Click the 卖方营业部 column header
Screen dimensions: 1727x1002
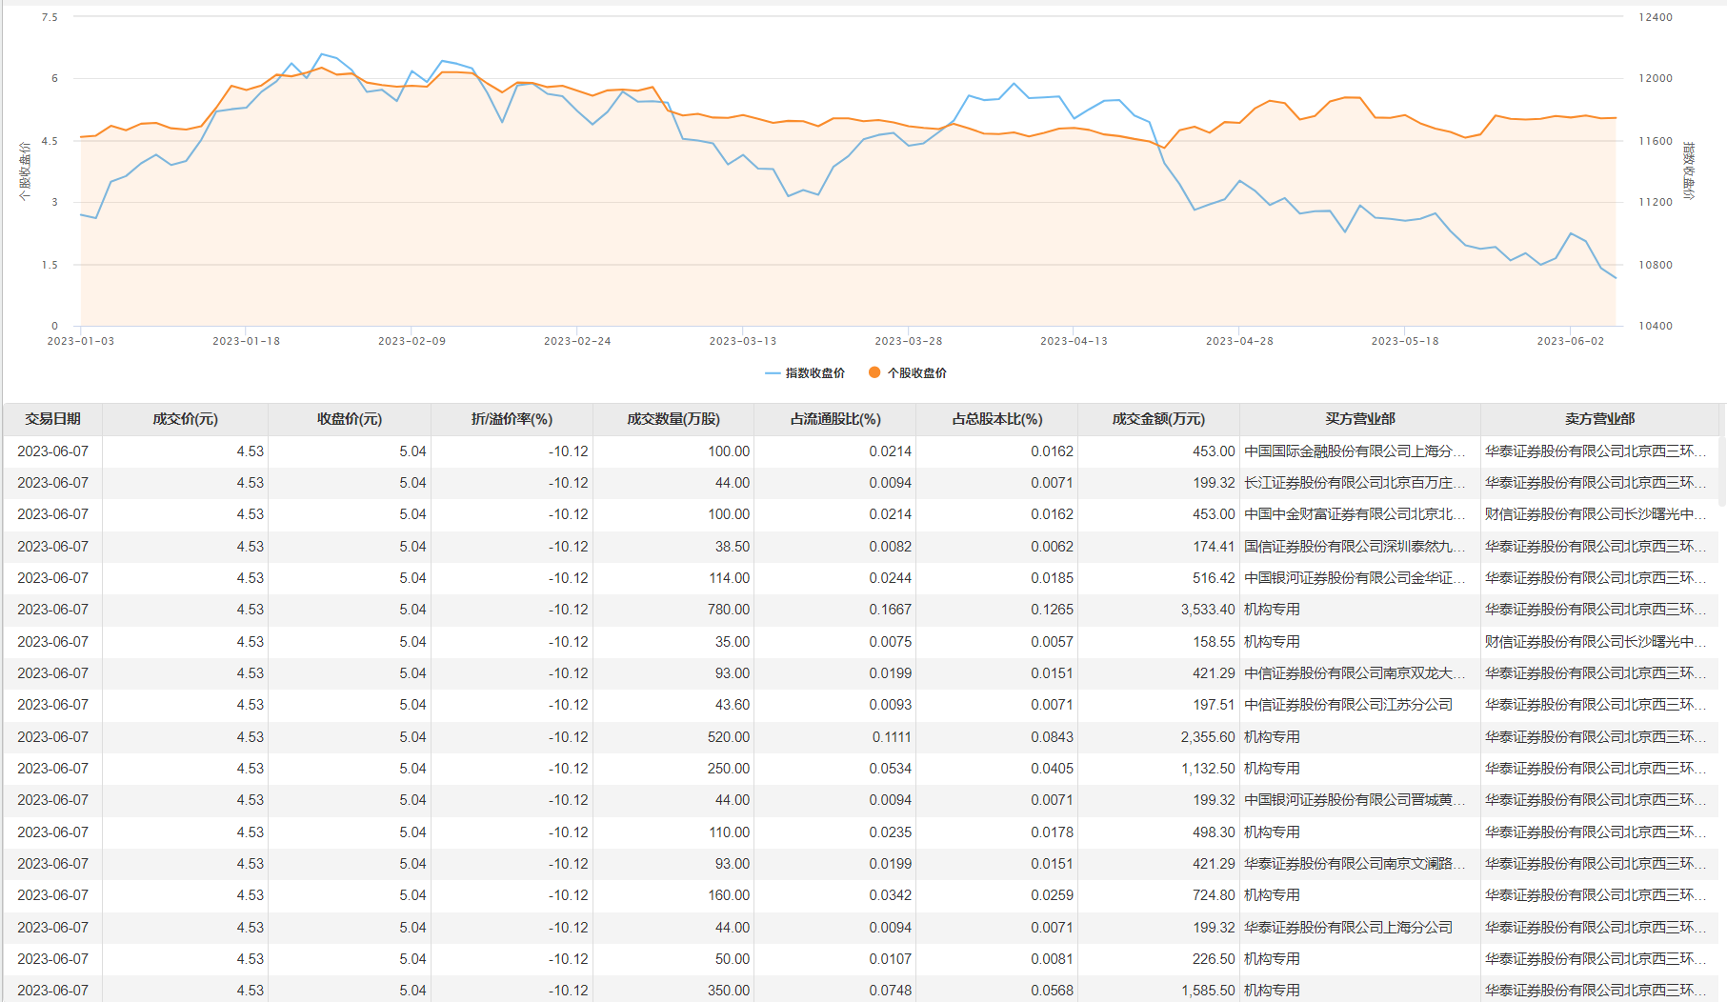pos(1599,419)
